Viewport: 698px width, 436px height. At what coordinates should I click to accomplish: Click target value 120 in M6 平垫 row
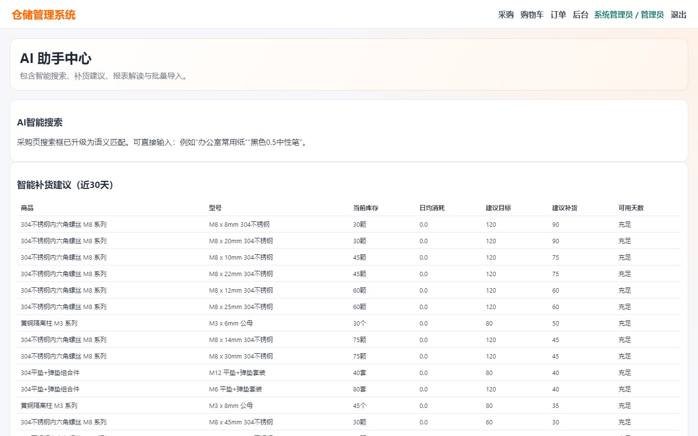tap(491, 389)
